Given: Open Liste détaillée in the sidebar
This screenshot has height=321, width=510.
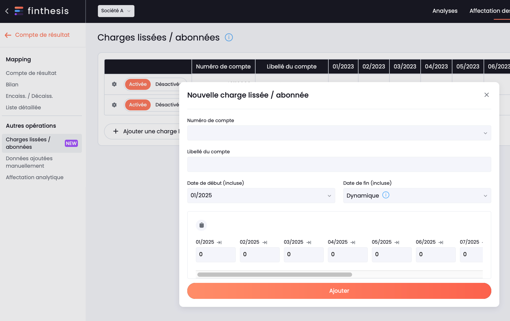Looking at the screenshot, I should [x=23, y=107].
